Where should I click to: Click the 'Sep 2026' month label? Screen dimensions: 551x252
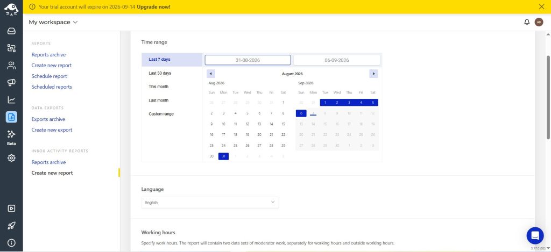click(306, 83)
